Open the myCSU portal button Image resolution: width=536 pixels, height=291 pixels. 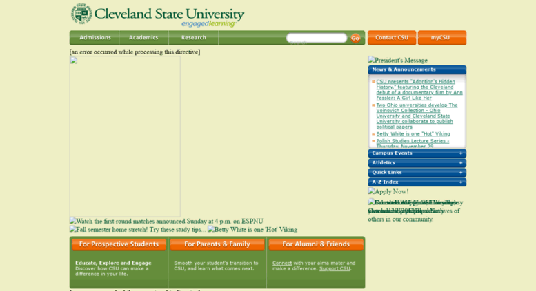coord(442,38)
